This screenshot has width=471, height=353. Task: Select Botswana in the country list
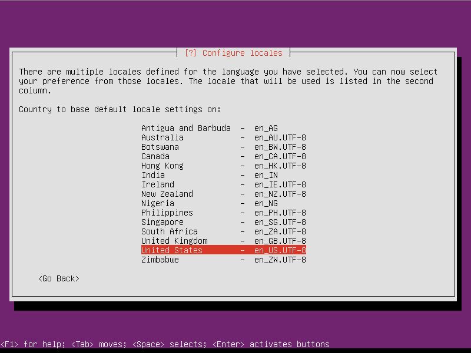[224, 147]
